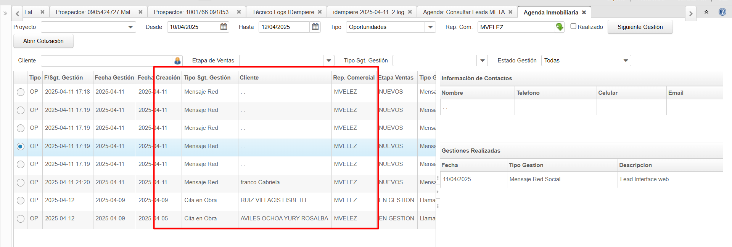732x247 pixels.
Task: Click the Abrir Cotización button
Action: (43, 41)
